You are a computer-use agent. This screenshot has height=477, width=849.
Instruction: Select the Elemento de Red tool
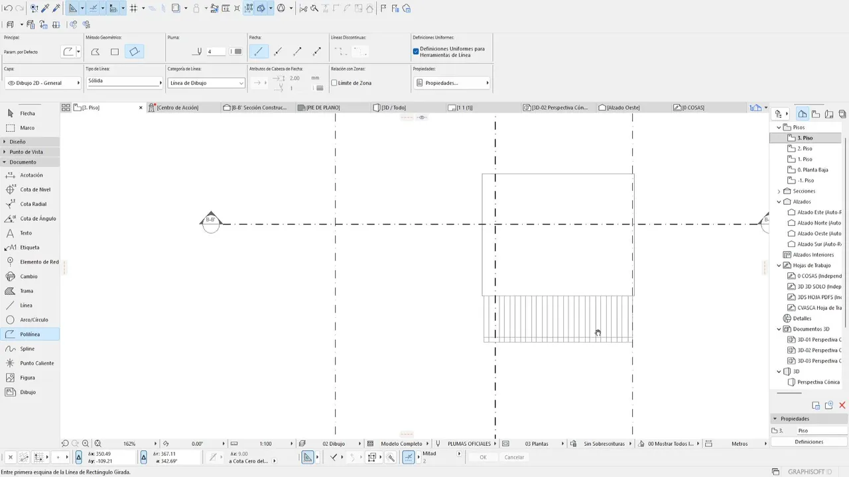coord(30,262)
